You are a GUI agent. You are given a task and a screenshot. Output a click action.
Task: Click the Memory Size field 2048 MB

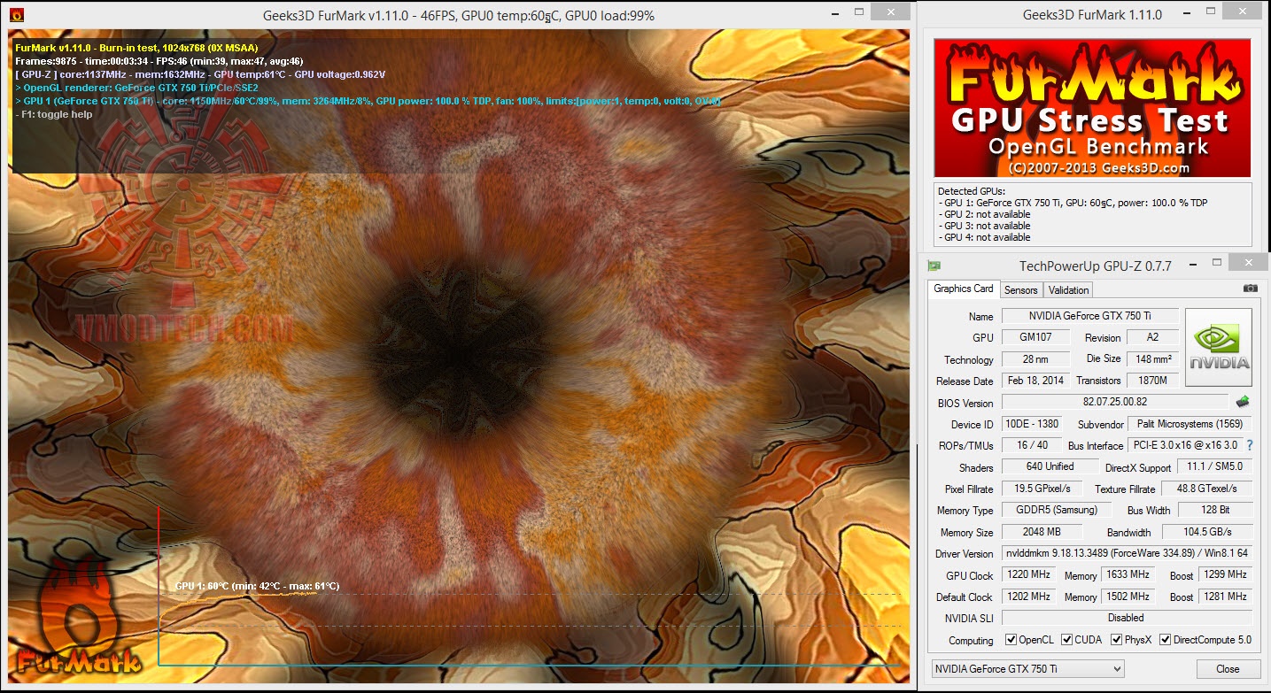1042,532
